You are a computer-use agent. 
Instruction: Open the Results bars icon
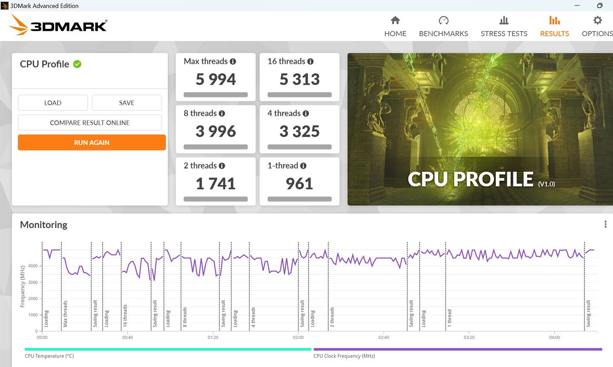[x=554, y=20]
